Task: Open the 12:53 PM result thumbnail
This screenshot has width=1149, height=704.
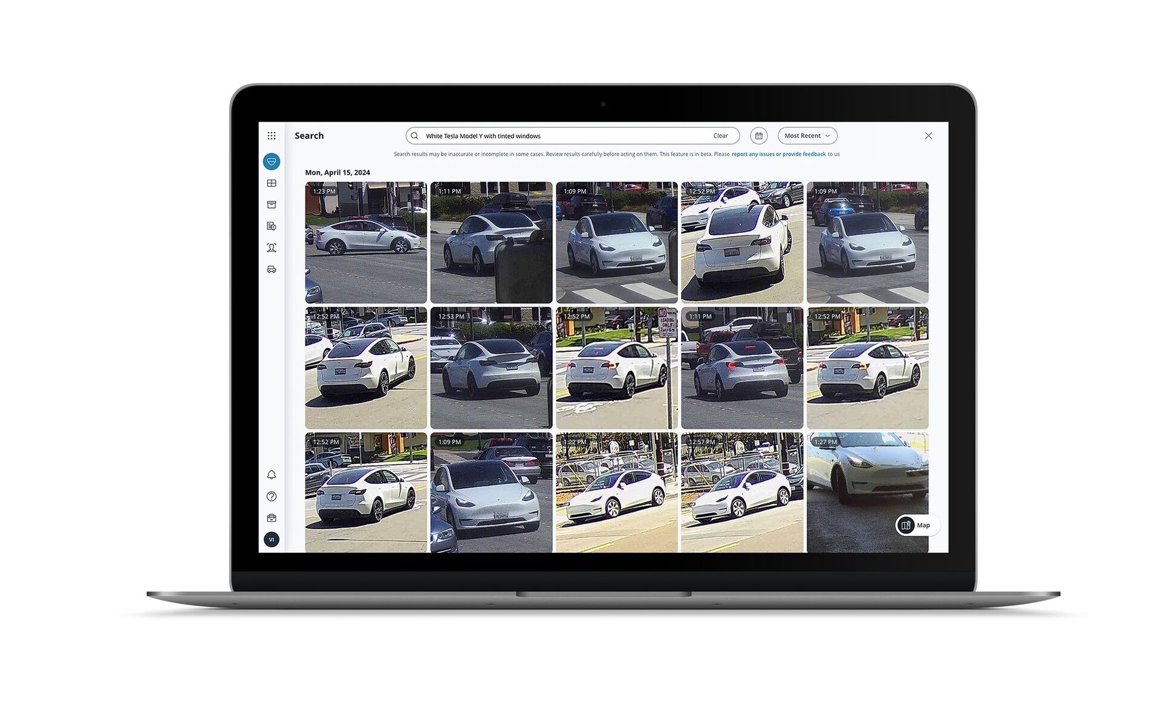Action: coord(491,368)
